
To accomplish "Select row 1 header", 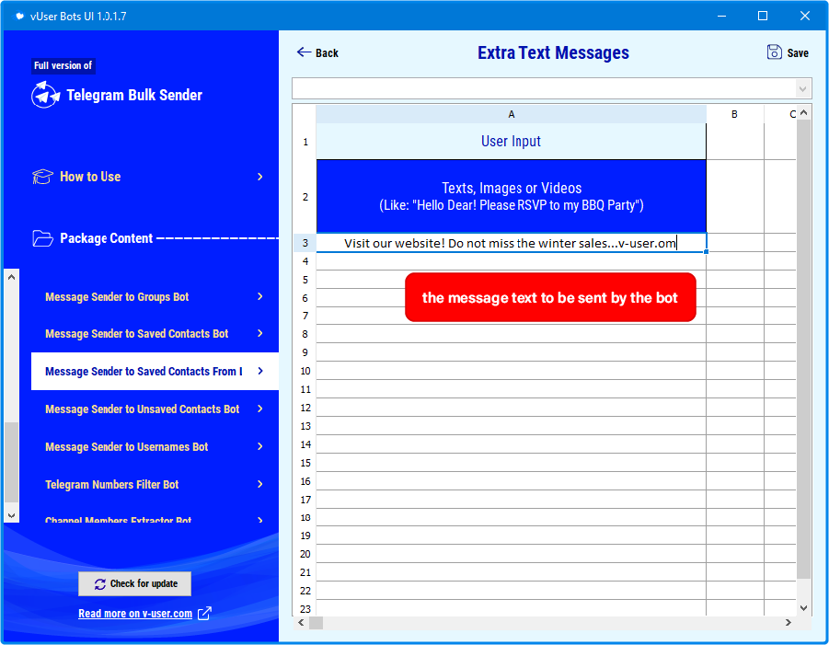I will (305, 142).
